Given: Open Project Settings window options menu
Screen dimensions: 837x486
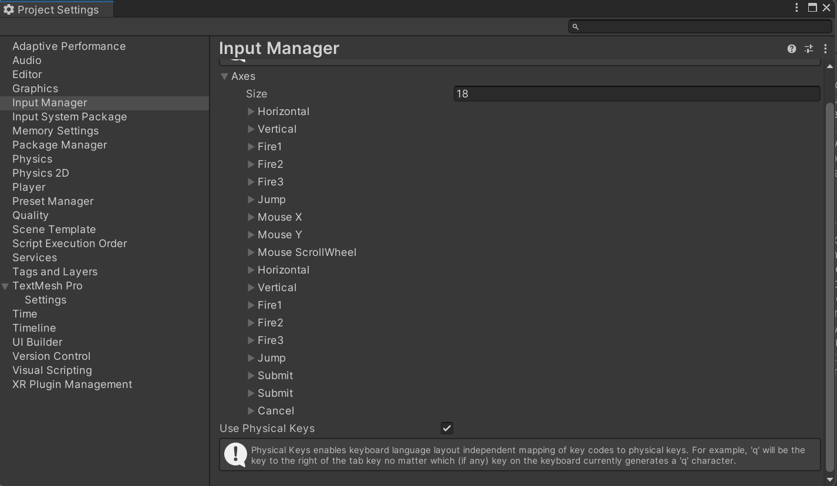Looking at the screenshot, I should coord(797,8).
